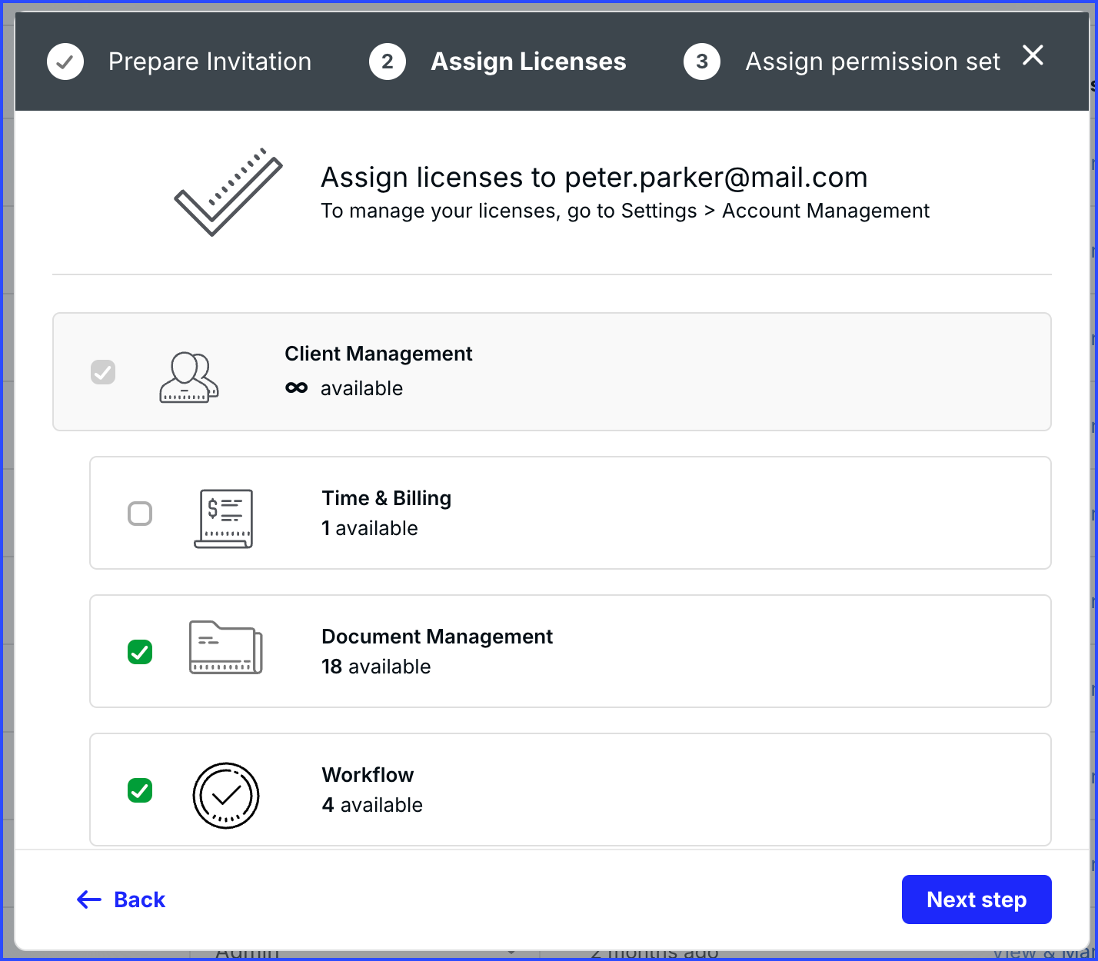
Task: Click the large checkmark ruler header icon
Action: click(228, 192)
